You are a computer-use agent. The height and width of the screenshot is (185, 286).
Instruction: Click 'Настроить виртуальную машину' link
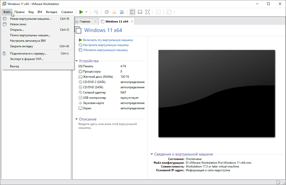(x=106, y=45)
